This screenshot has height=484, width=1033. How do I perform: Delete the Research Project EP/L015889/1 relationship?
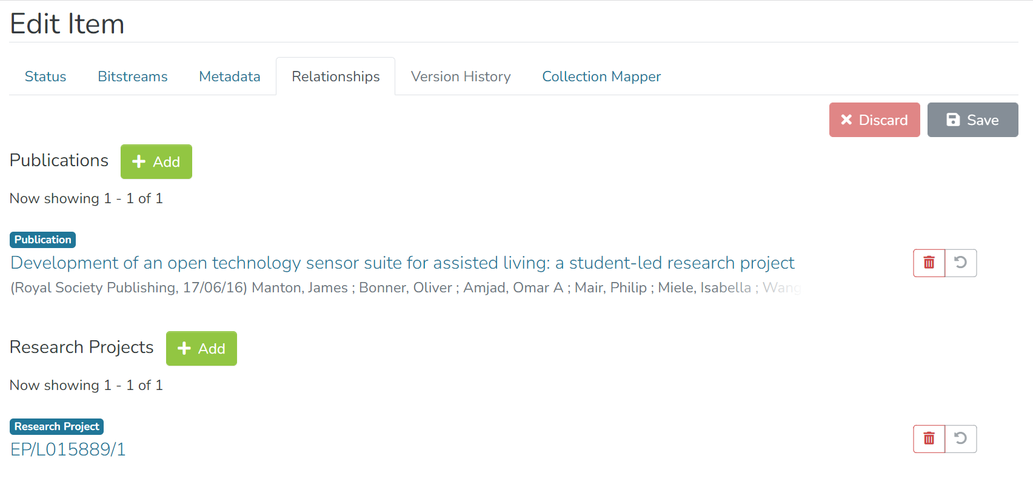tap(929, 439)
